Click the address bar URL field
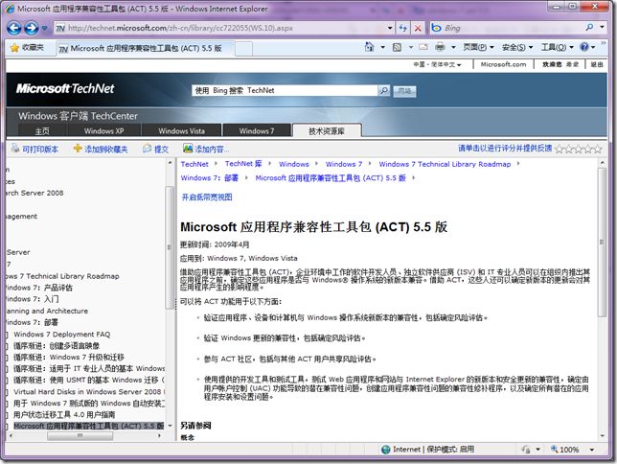 point(220,28)
